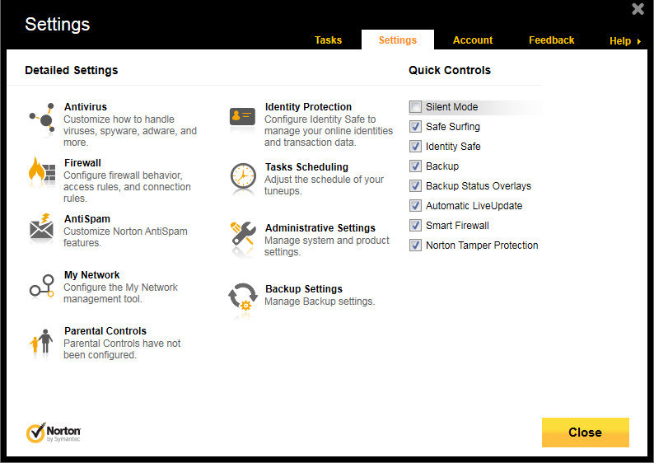654x463 pixels.
Task: Click the Safe Surfing label
Action: coord(452,126)
